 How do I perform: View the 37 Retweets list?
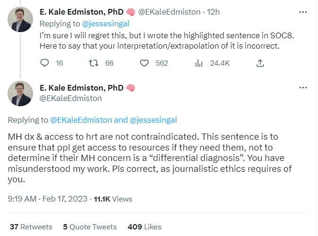[x=31, y=227]
